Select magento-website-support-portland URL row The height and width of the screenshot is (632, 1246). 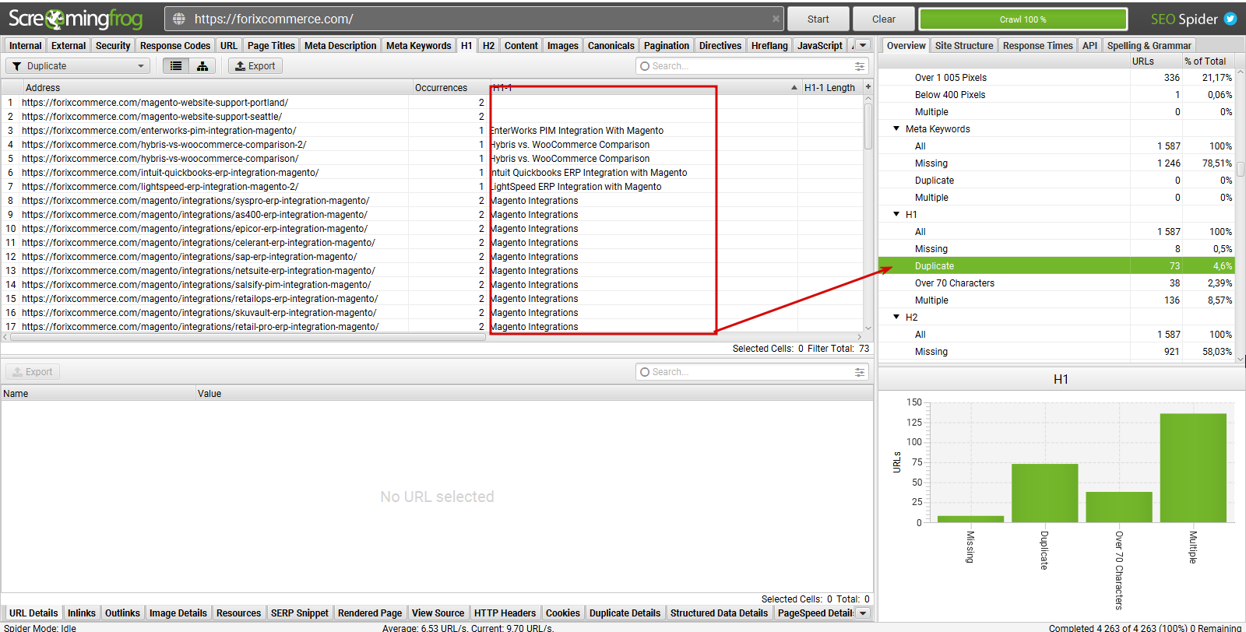coord(432,102)
